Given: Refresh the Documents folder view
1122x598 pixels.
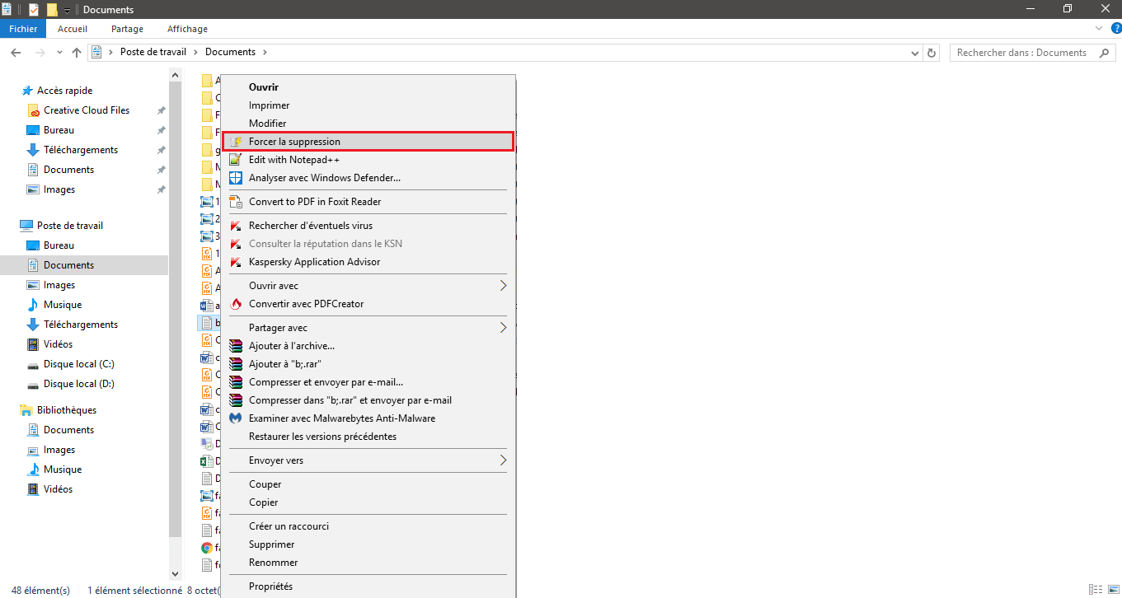Looking at the screenshot, I should pos(932,53).
